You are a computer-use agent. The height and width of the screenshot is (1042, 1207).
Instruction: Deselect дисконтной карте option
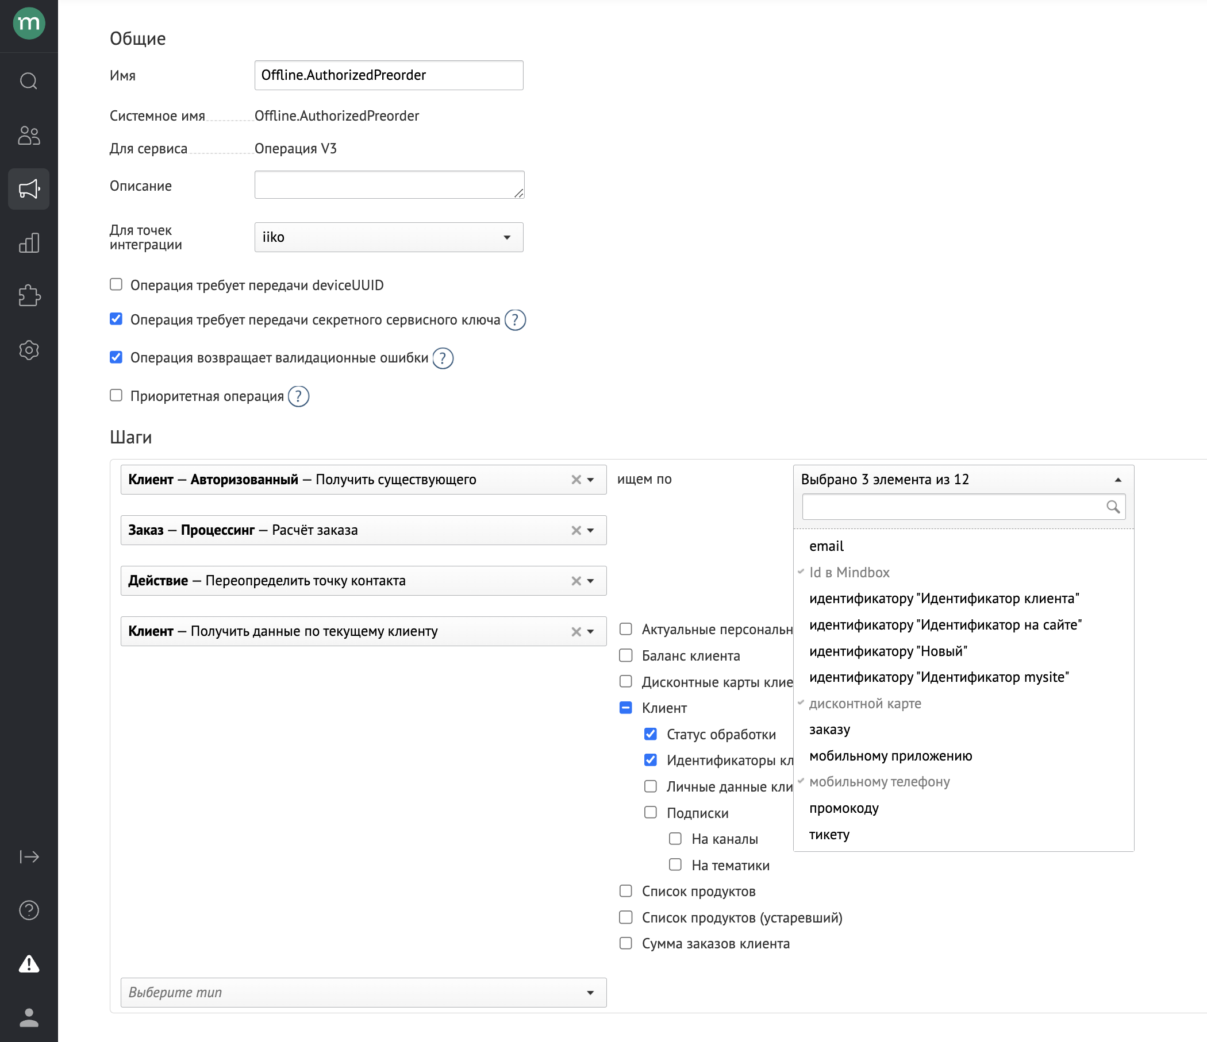[963, 703]
